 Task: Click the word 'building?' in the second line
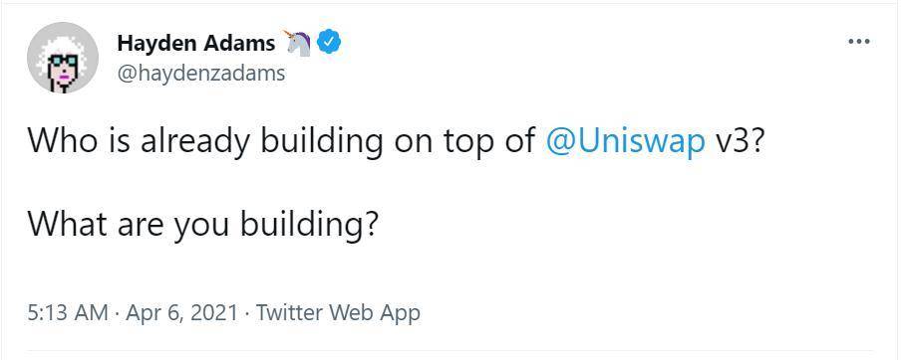pos(309,224)
